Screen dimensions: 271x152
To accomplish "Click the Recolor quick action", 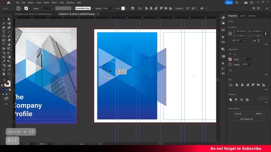I will click(259, 114).
